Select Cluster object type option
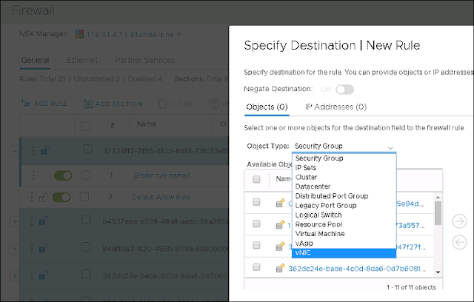The height and width of the screenshot is (302, 474). click(x=344, y=177)
